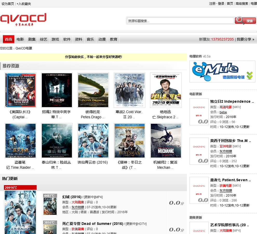
Task: Open the 泰山归来 Tarzan poster
Action: click(57, 141)
